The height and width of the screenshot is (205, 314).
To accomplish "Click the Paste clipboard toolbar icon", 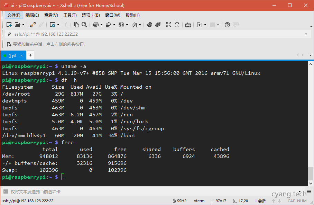I will point(76,25).
